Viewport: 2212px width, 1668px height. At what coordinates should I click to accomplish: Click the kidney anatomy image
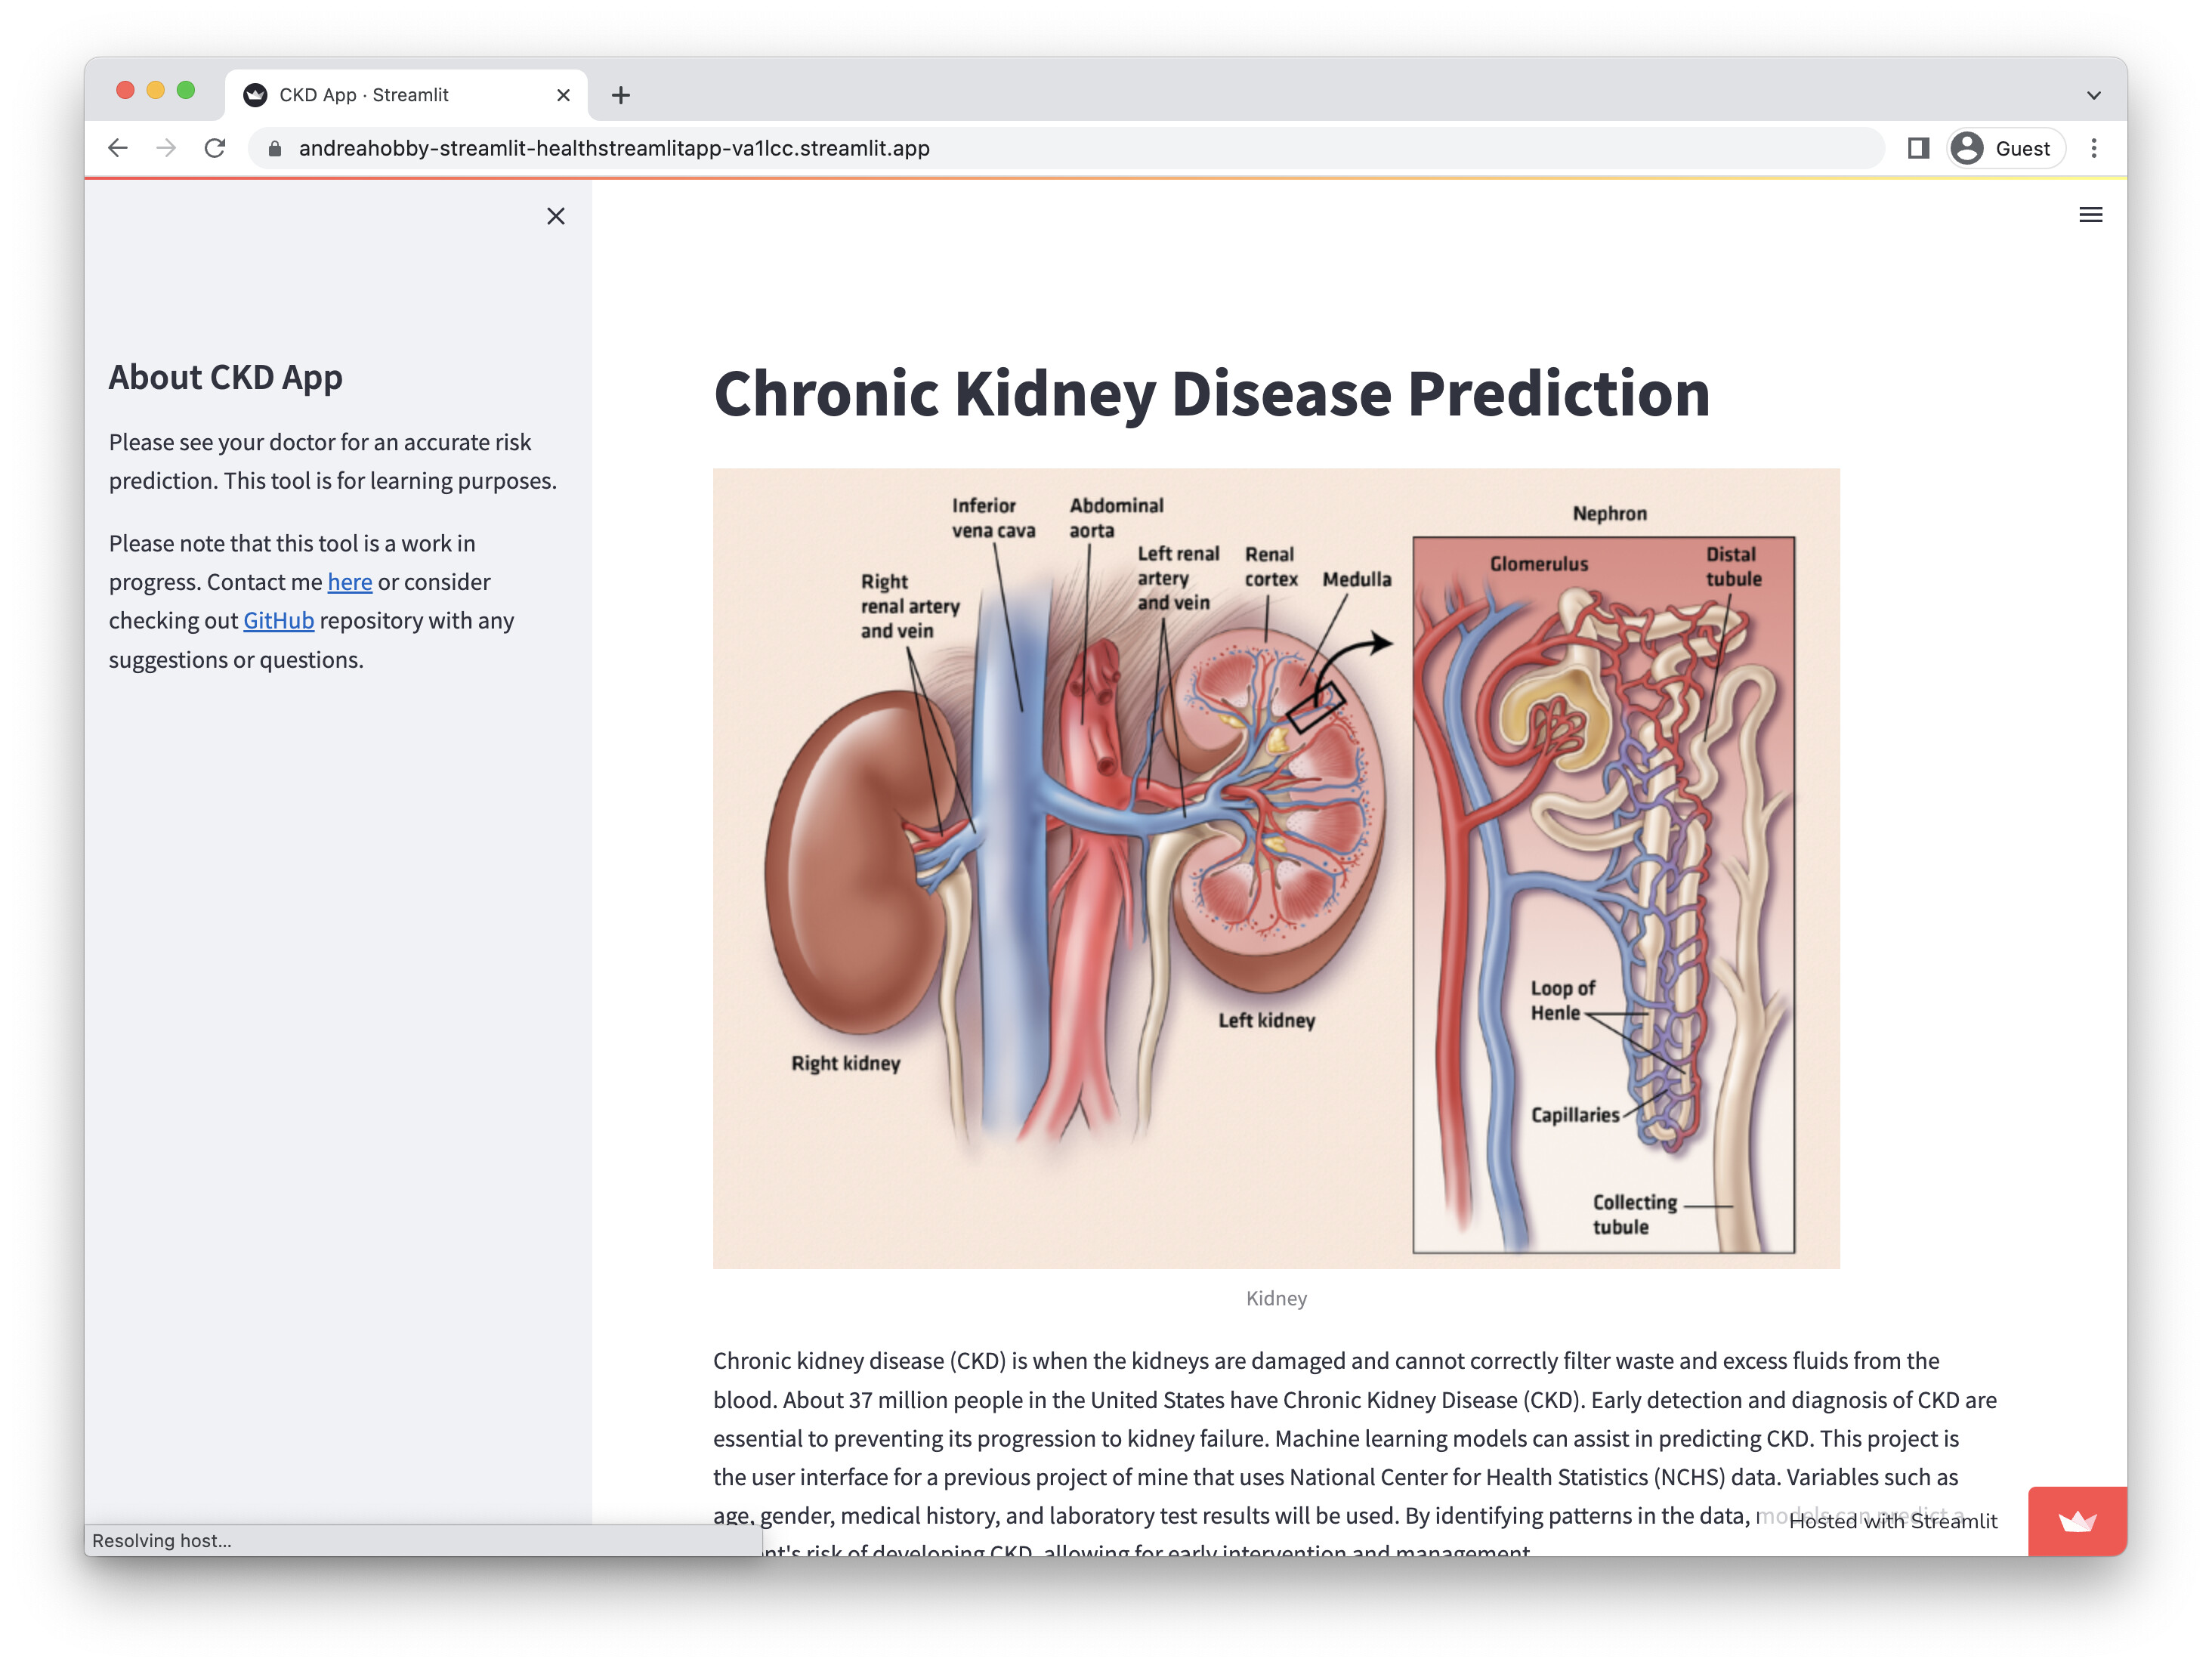click(x=1276, y=868)
